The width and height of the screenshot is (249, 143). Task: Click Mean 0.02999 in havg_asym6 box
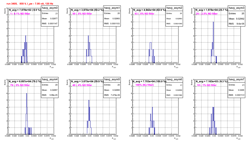point(174,90)
